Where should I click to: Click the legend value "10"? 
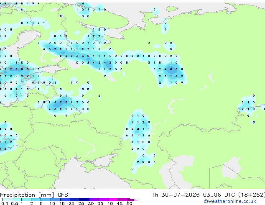point(52,203)
